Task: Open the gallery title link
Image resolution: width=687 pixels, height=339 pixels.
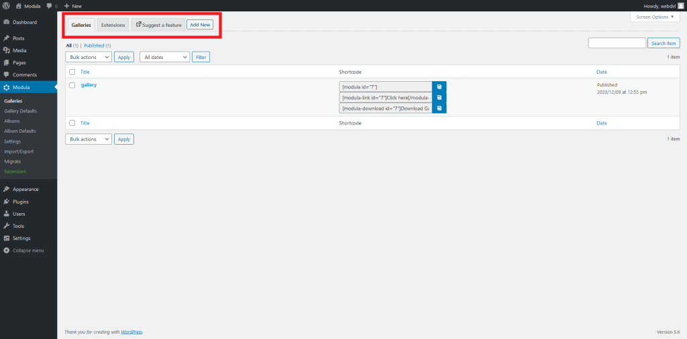Action: coord(89,85)
